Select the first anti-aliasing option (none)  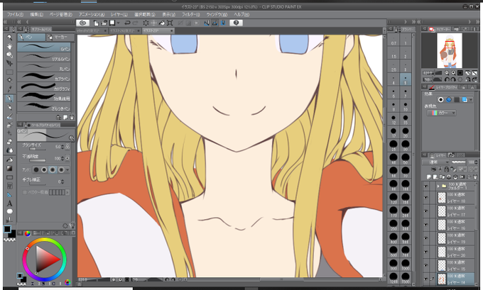(x=36, y=169)
